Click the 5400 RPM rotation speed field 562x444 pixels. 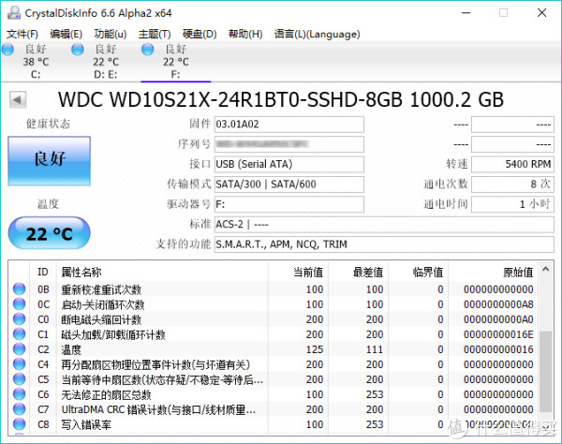tap(512, 164)
